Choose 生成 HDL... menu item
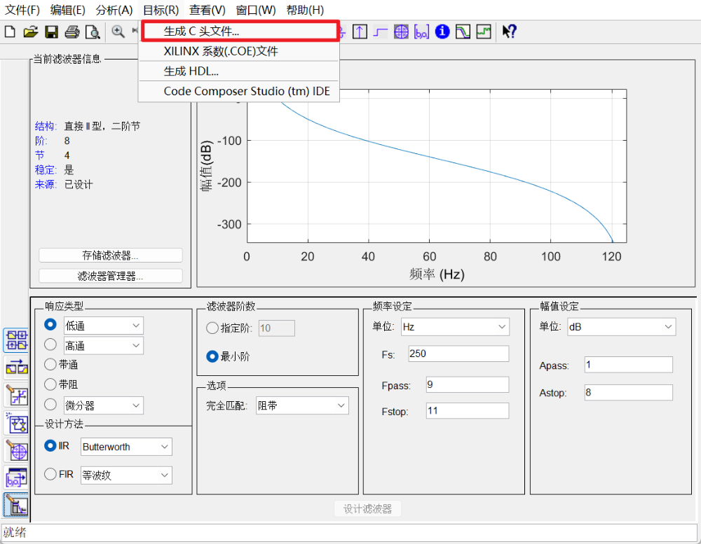 click(x=239, y=71)
